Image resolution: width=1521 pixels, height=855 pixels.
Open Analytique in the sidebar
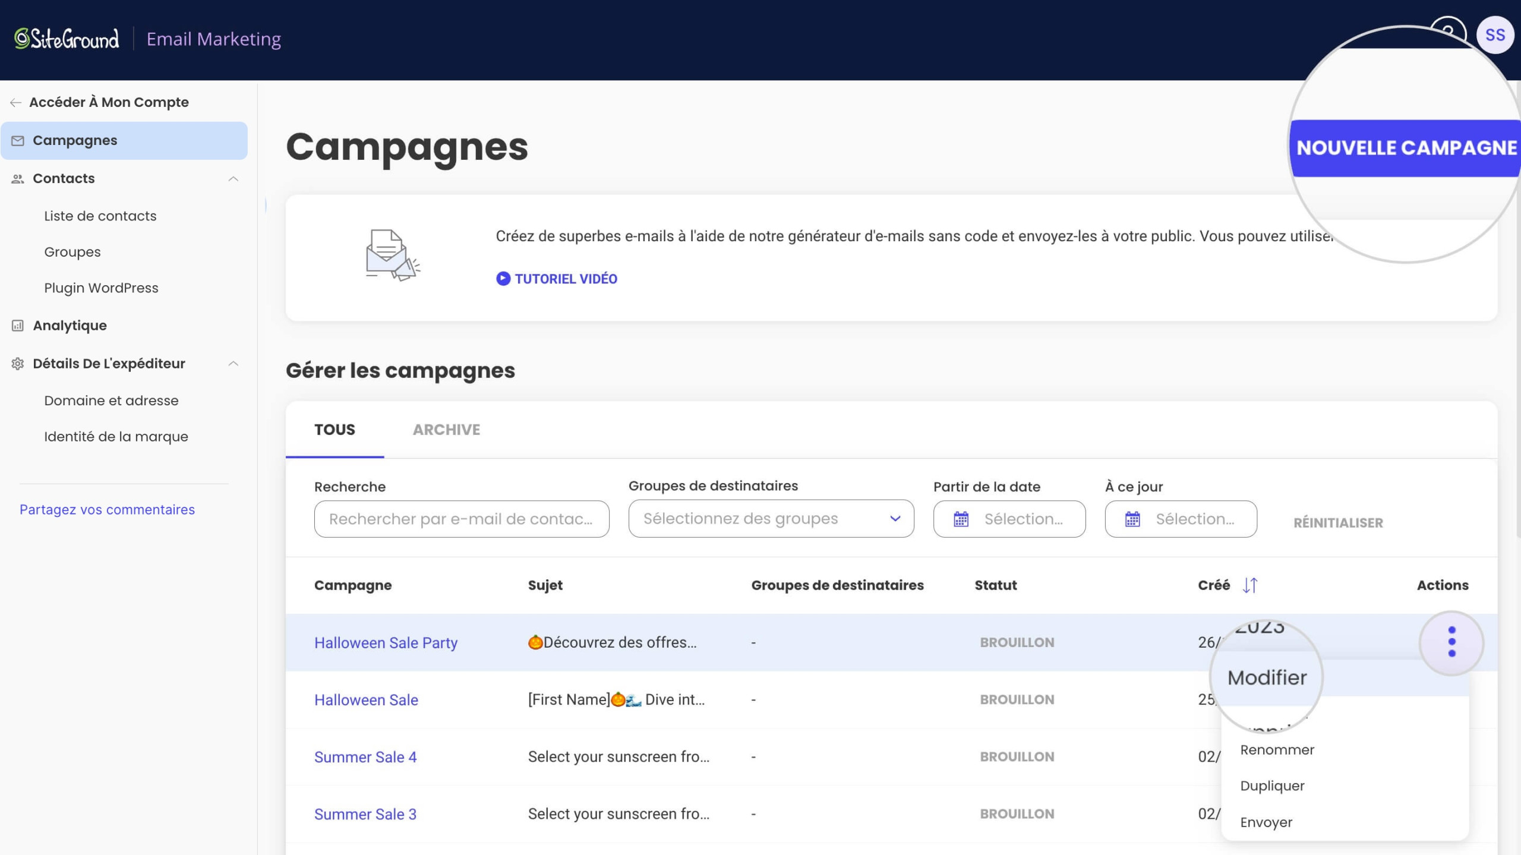coord(70,326)
